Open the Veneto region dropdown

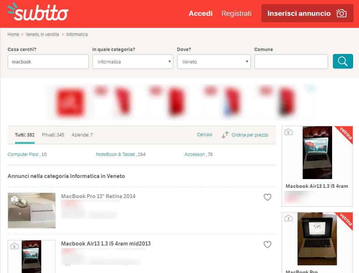(214, 62)
